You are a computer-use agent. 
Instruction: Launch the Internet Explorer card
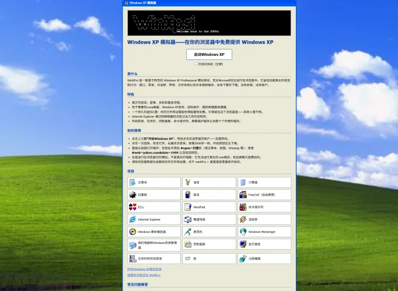(154, 219)
